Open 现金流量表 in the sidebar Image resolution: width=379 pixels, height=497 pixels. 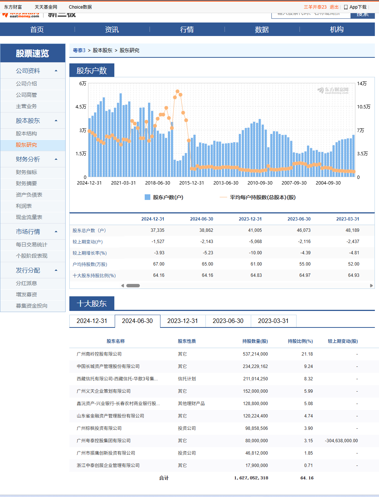(29, 217)
